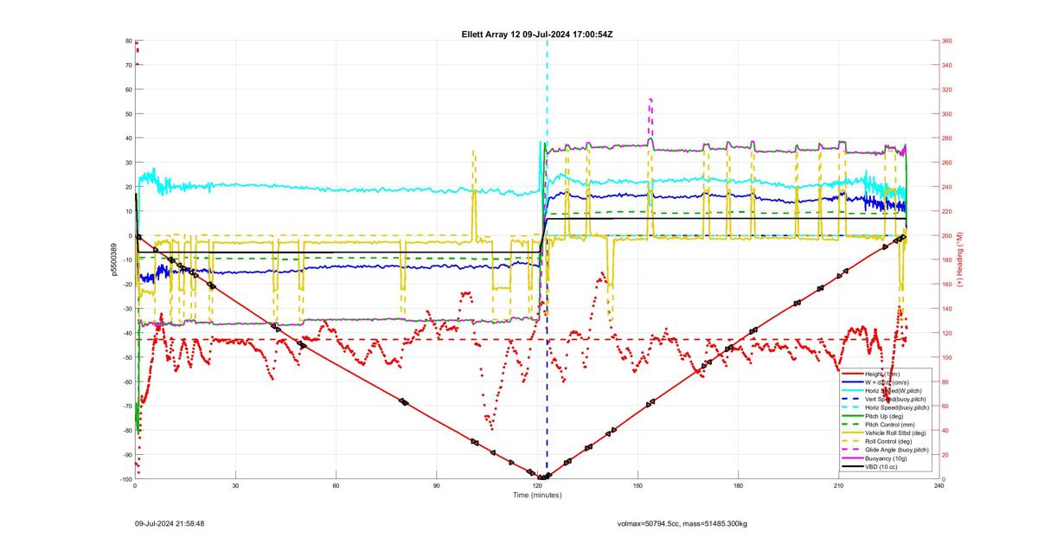Select the 'volmax=50794.5cc, mass=51485.300kg' footer text
This screenshot has width=1038, height=538.
click(x=682, y=524)
